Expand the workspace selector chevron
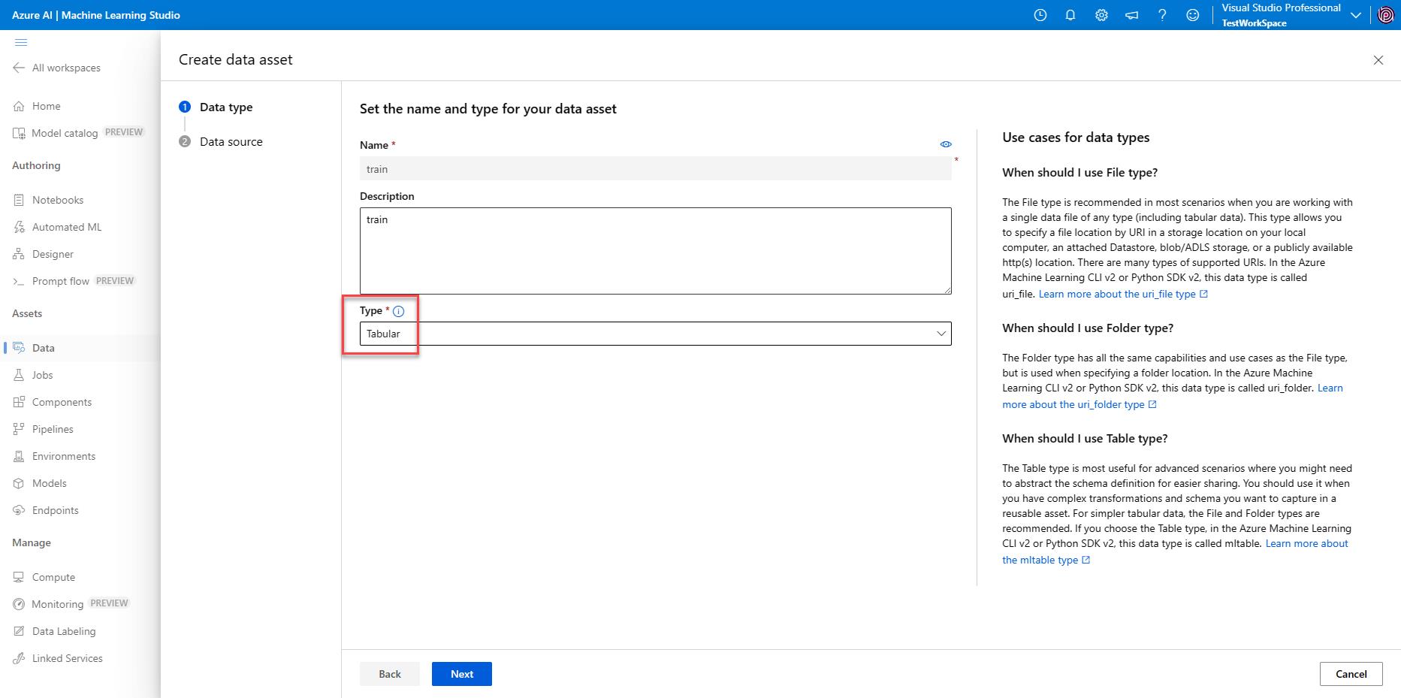Screen dimensions: 1401x698 click(1355, 15)
